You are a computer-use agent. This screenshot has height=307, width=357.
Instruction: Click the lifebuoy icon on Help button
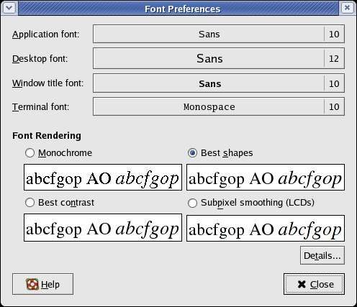tap(32, 284)
